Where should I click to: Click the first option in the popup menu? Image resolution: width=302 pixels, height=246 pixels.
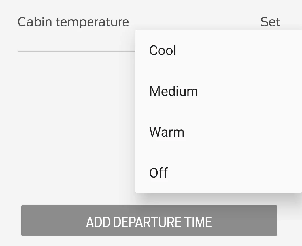163,51
